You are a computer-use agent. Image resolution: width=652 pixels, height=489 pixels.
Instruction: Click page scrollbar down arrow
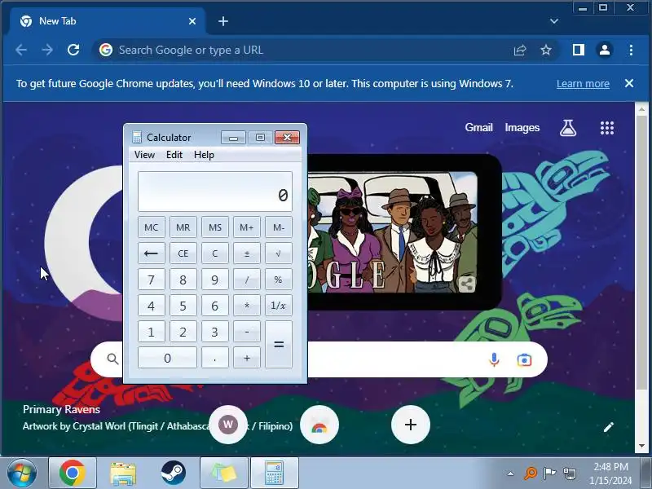[x=641, y=445]
